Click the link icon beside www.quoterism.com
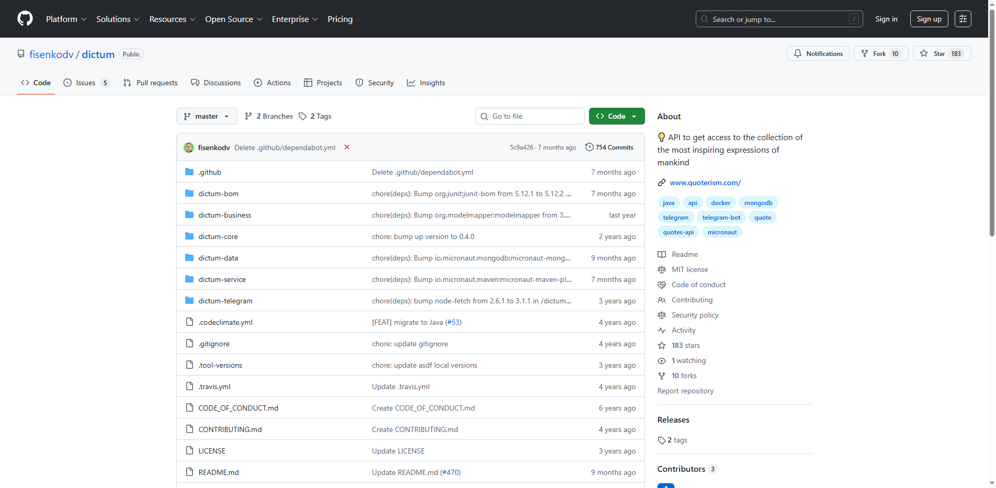Image resolution: width=996 pixels, height=488 pixels. point(662,183)
